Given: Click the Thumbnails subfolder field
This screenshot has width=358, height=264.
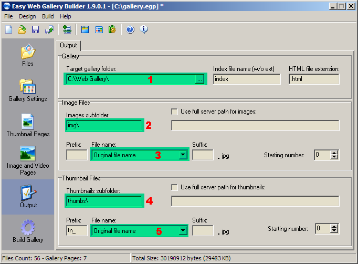Looking at the screenshot, I should (104, 201).
